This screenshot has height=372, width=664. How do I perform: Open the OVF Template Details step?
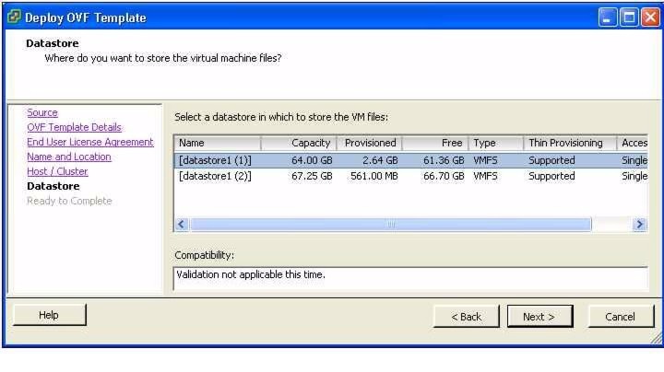point(74,127)
